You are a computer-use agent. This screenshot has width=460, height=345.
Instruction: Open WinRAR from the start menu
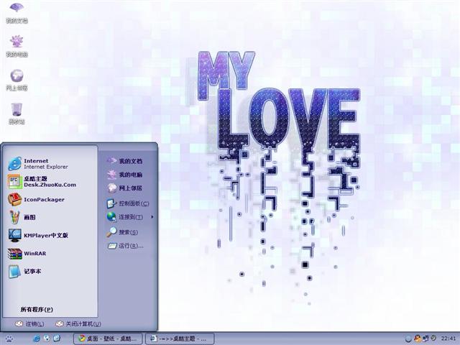tap(27, 254)
